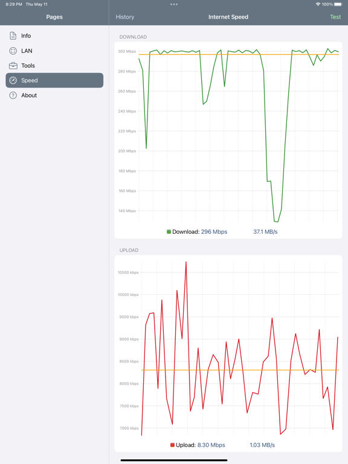Tap the 140 Mbps axis label
The height and width of the screenshot is (464, 348).
click(127, 211)
